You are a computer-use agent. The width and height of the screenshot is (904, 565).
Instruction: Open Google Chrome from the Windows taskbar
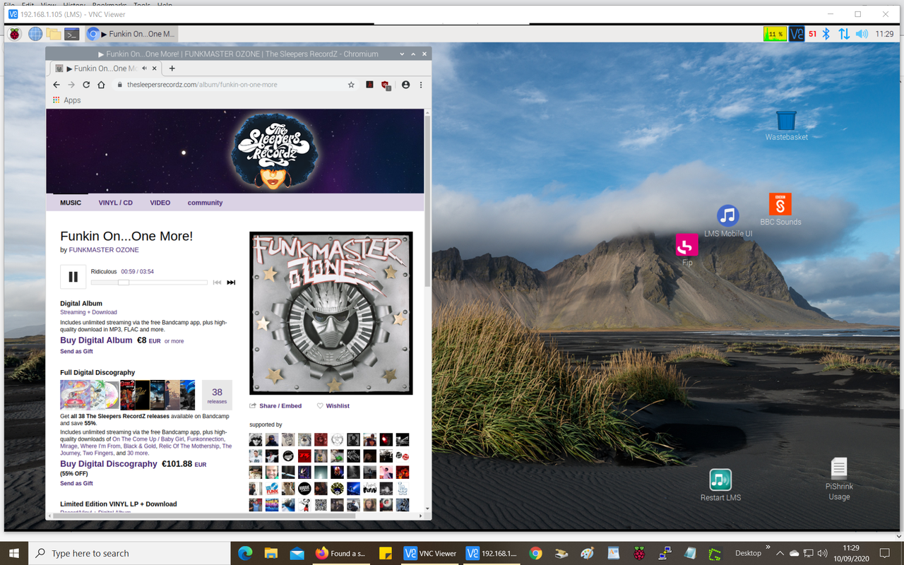coord(535,553)
